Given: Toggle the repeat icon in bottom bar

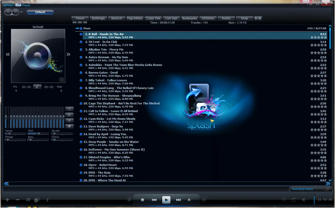Looking at the screenshot, I should click(x=294, y=200).
